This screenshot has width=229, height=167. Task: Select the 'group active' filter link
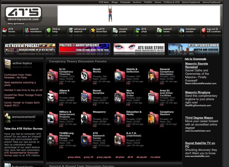(74, 157)
